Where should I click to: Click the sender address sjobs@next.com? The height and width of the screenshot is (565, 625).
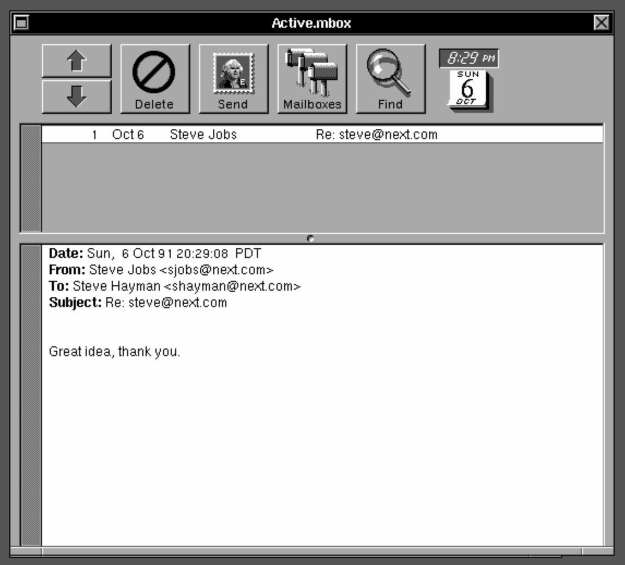[217, 270]
